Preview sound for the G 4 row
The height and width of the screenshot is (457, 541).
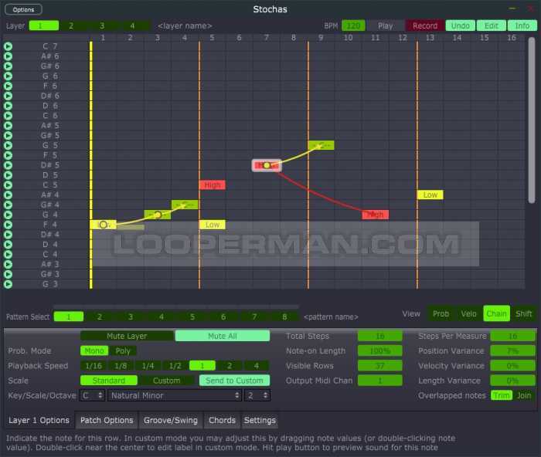[x=8, y=215]
